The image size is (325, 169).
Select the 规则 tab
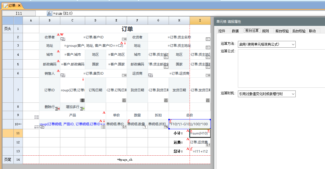[x=265, y=31]
